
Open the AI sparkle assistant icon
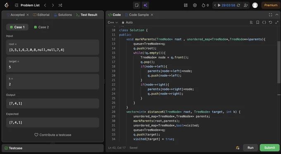145,5
